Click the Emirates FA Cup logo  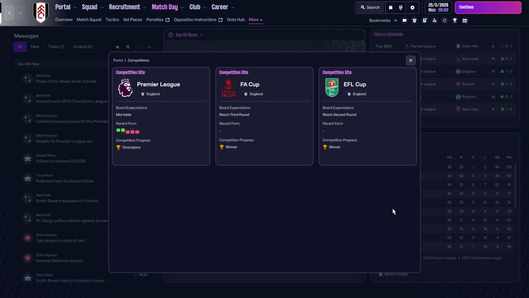(x=229, y=88)
